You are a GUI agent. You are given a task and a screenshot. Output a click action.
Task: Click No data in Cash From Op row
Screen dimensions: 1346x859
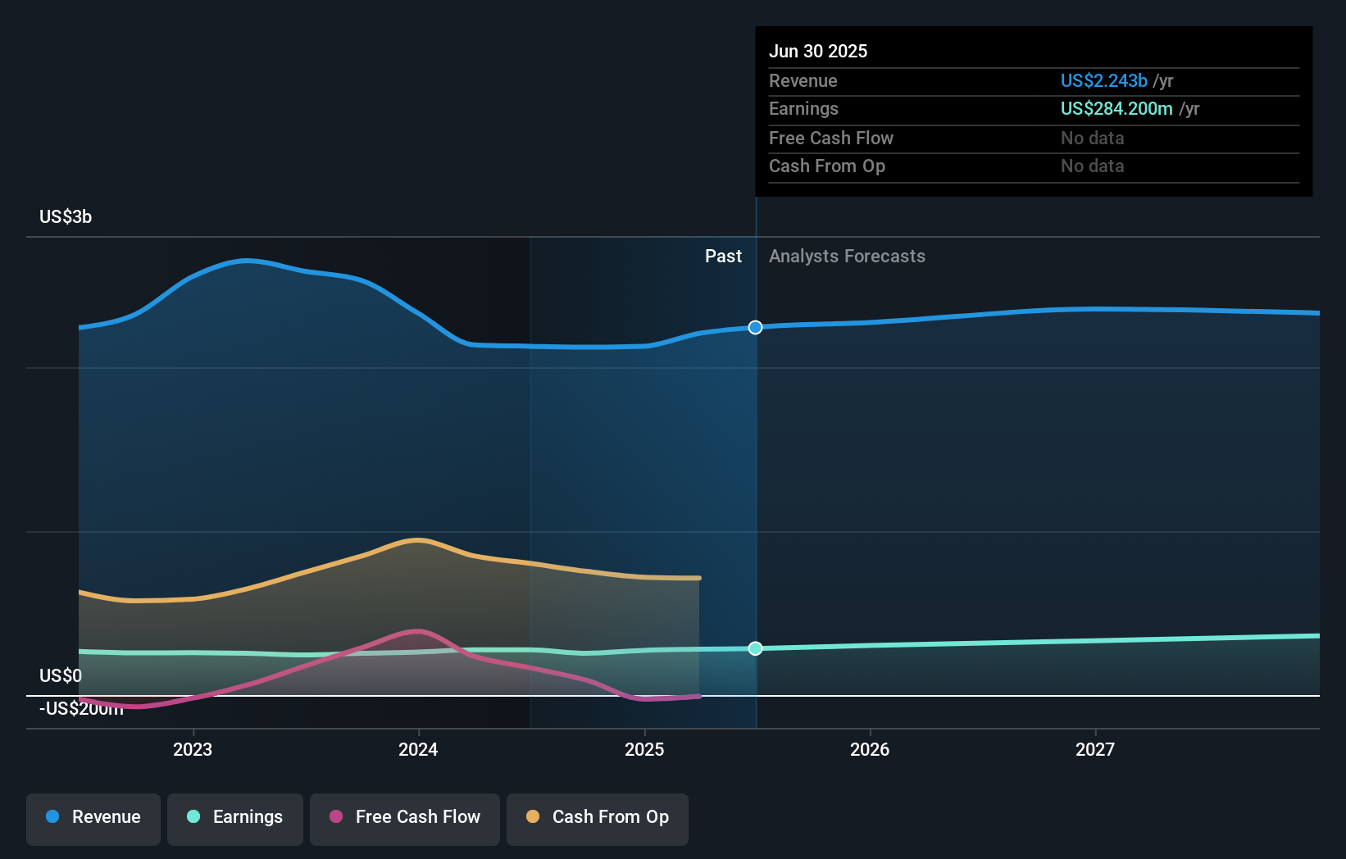(1093, 166)
